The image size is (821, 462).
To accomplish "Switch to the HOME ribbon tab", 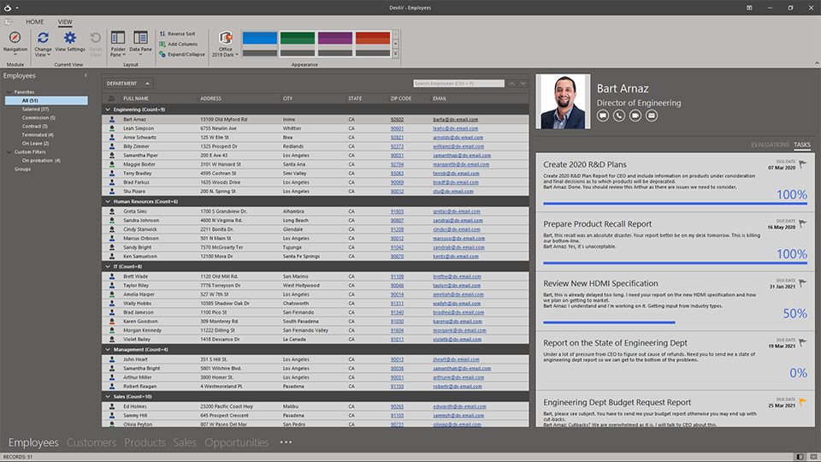I will click(35, 21).
